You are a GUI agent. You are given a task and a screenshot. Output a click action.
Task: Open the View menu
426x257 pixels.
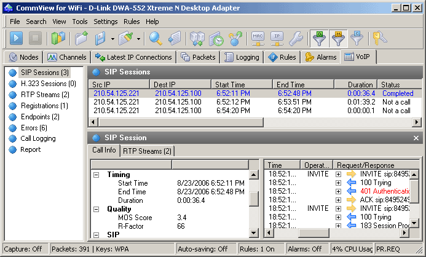pos(59,22)
